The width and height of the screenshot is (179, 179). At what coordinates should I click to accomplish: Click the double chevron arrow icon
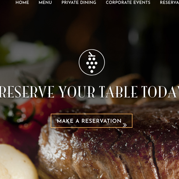coord(125,125)
